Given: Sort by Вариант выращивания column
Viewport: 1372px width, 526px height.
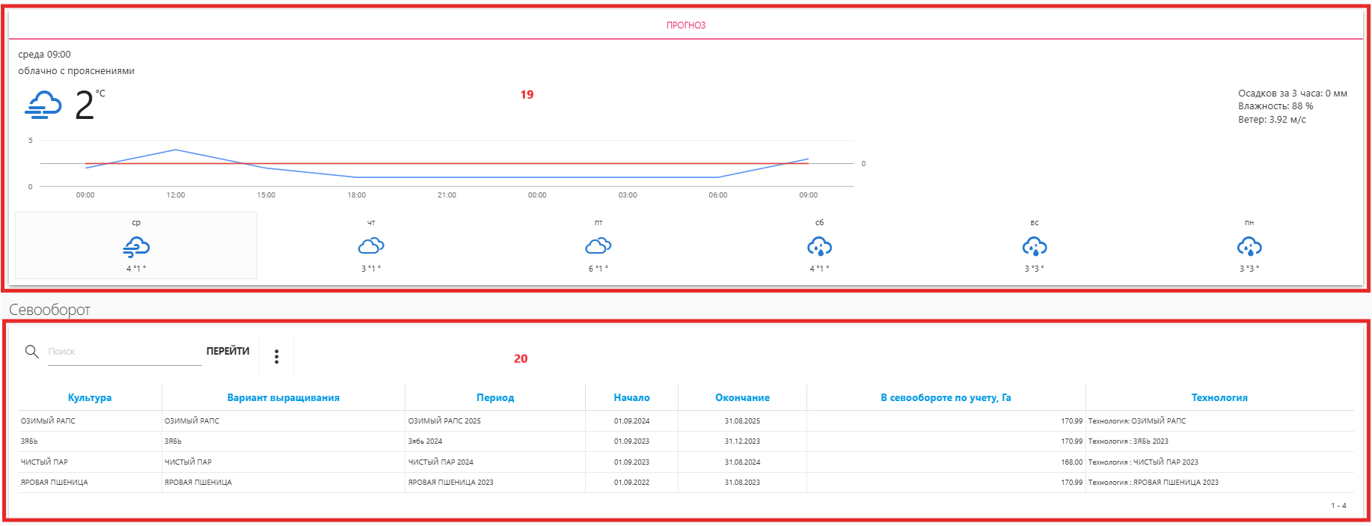Looking at the screenshot, I should (284, 398).
